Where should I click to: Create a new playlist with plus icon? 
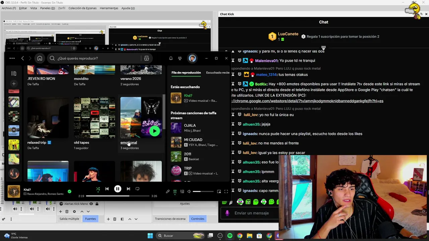click(14, 84)
